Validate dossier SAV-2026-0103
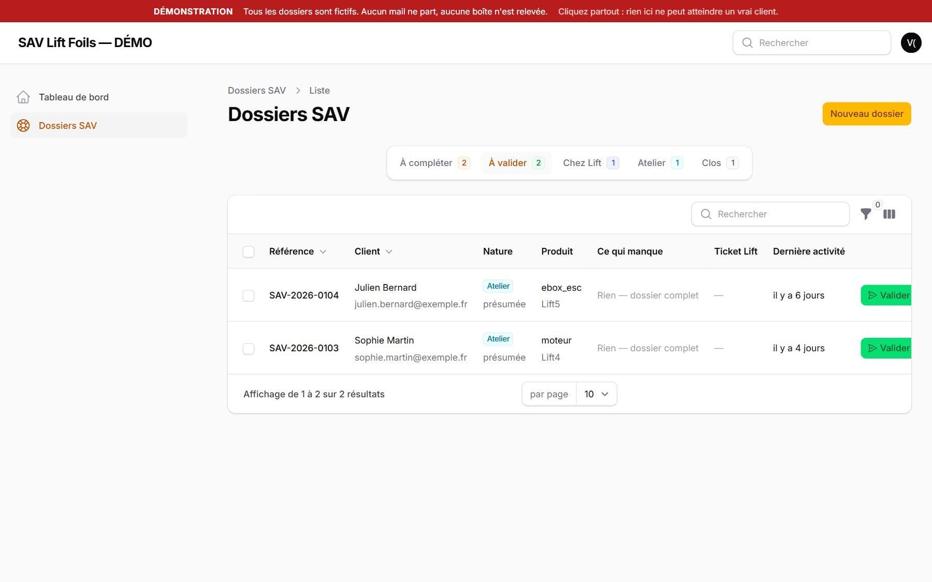The image size is (932, 582). click(x=886, y=348)
